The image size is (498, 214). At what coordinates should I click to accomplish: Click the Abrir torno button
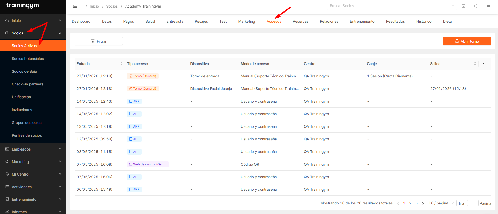[x=467, y=41]
